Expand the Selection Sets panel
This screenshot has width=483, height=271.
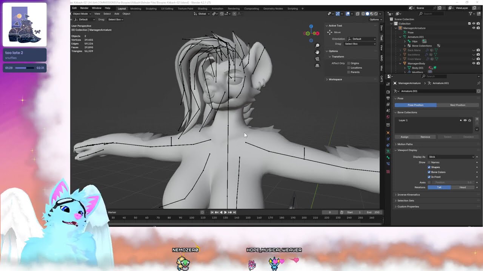pos(406,201)
